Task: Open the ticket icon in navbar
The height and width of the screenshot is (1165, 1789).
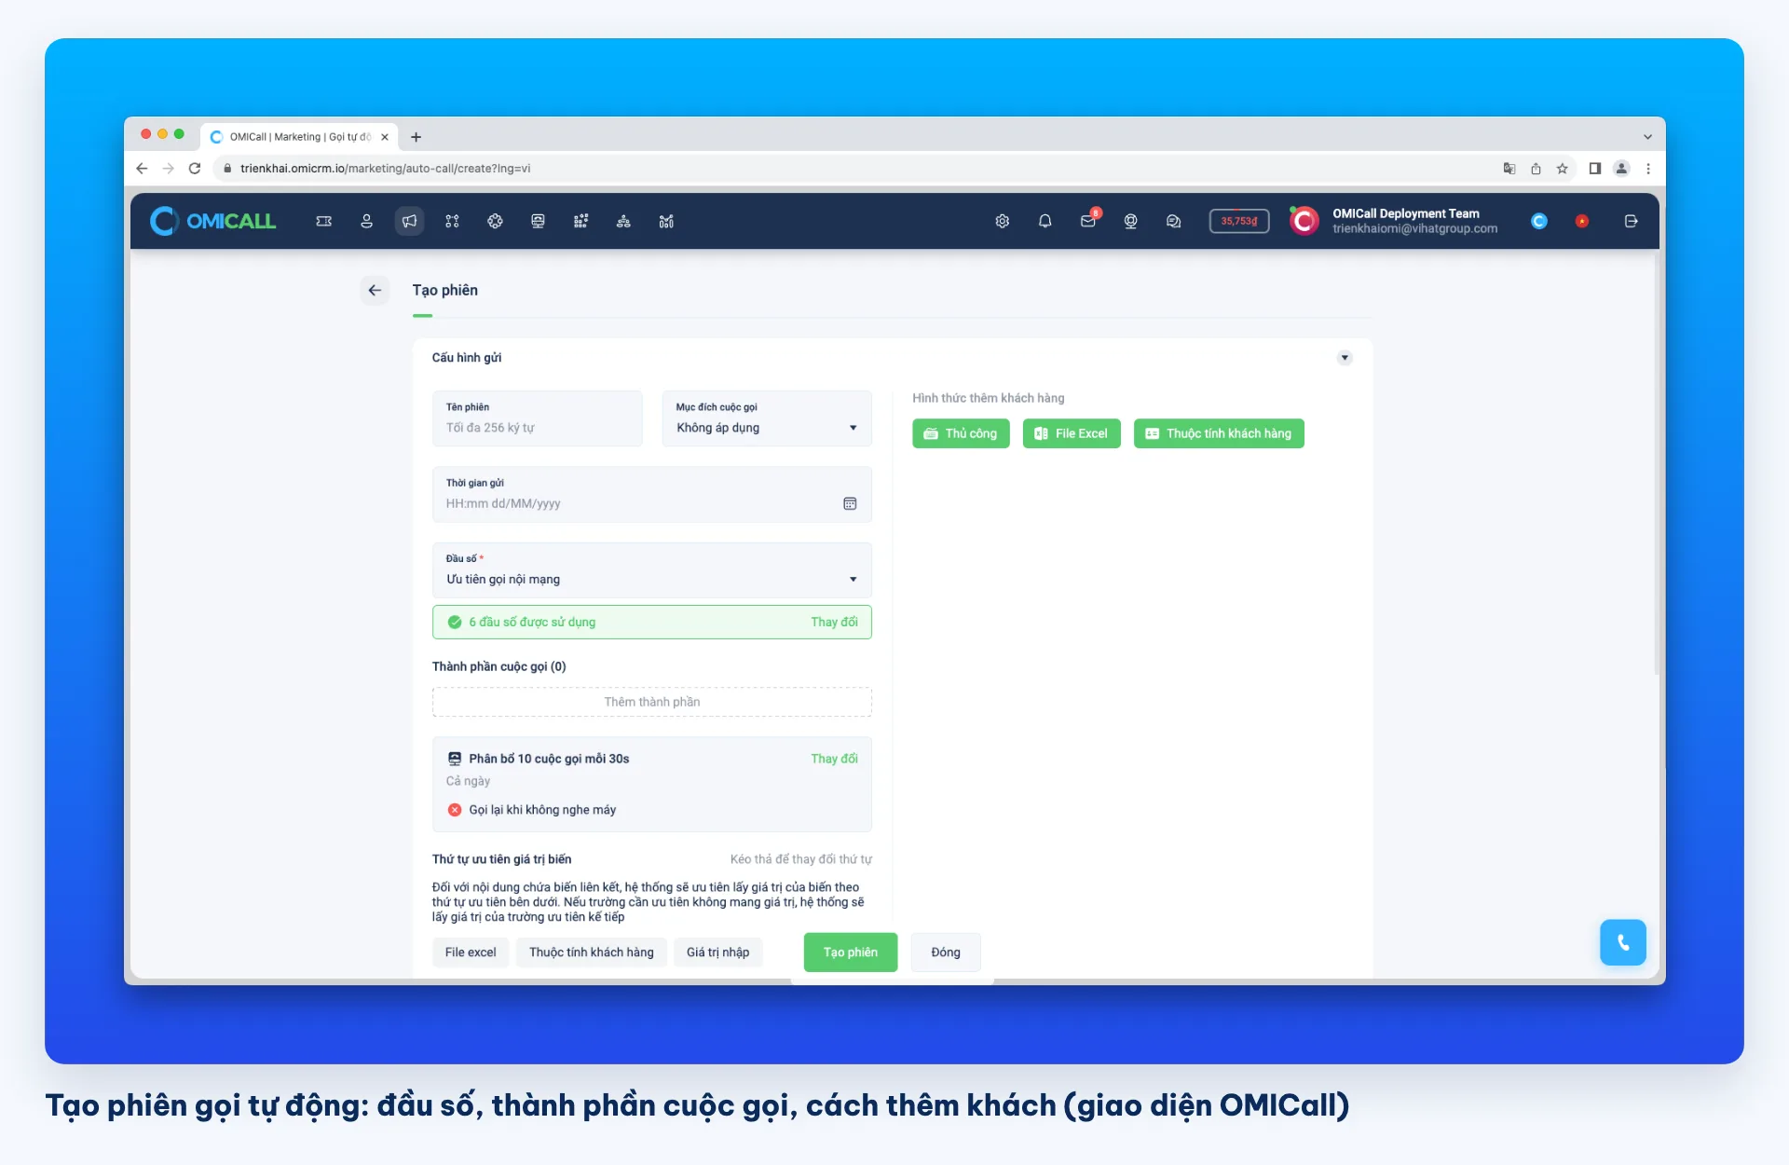Action: 323,221
